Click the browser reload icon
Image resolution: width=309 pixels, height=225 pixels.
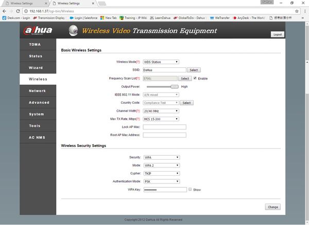pyautogui.click(x=18, y=11)
